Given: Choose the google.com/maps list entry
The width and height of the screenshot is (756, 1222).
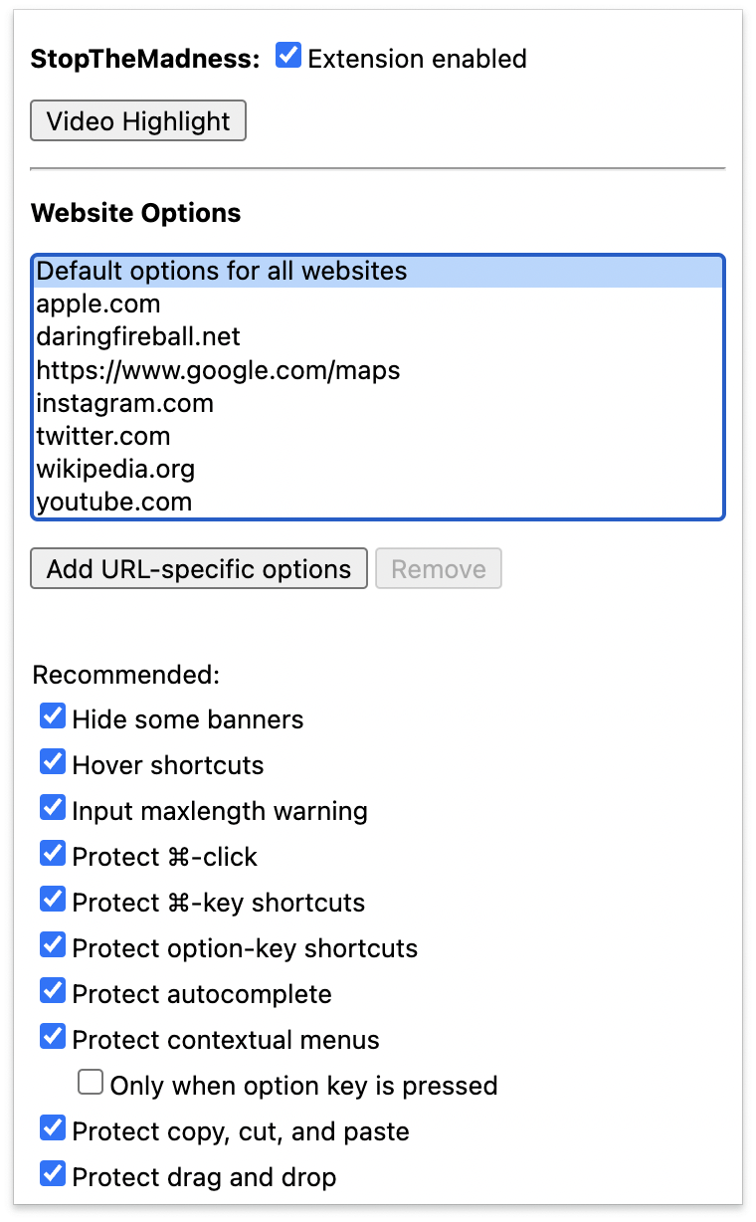Looking at the screenshot, I should (218, 370).
